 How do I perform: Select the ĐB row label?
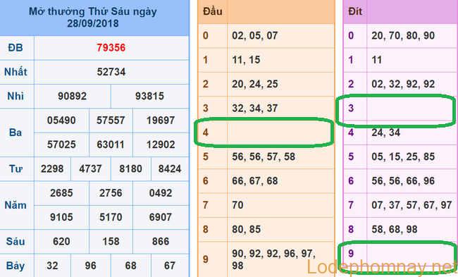tap(16, 48)
